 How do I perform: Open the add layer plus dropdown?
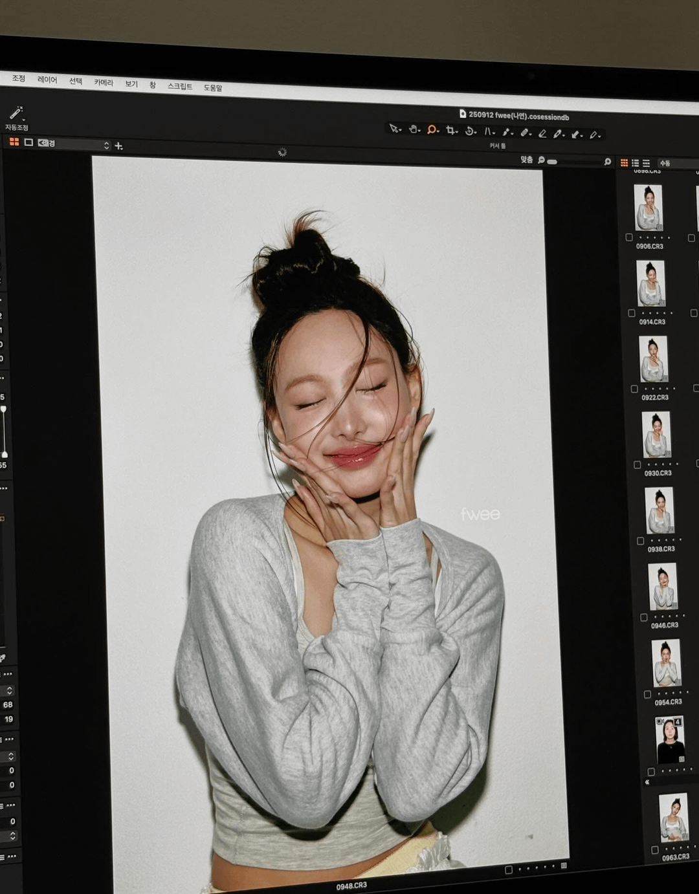tap(118, 146)
